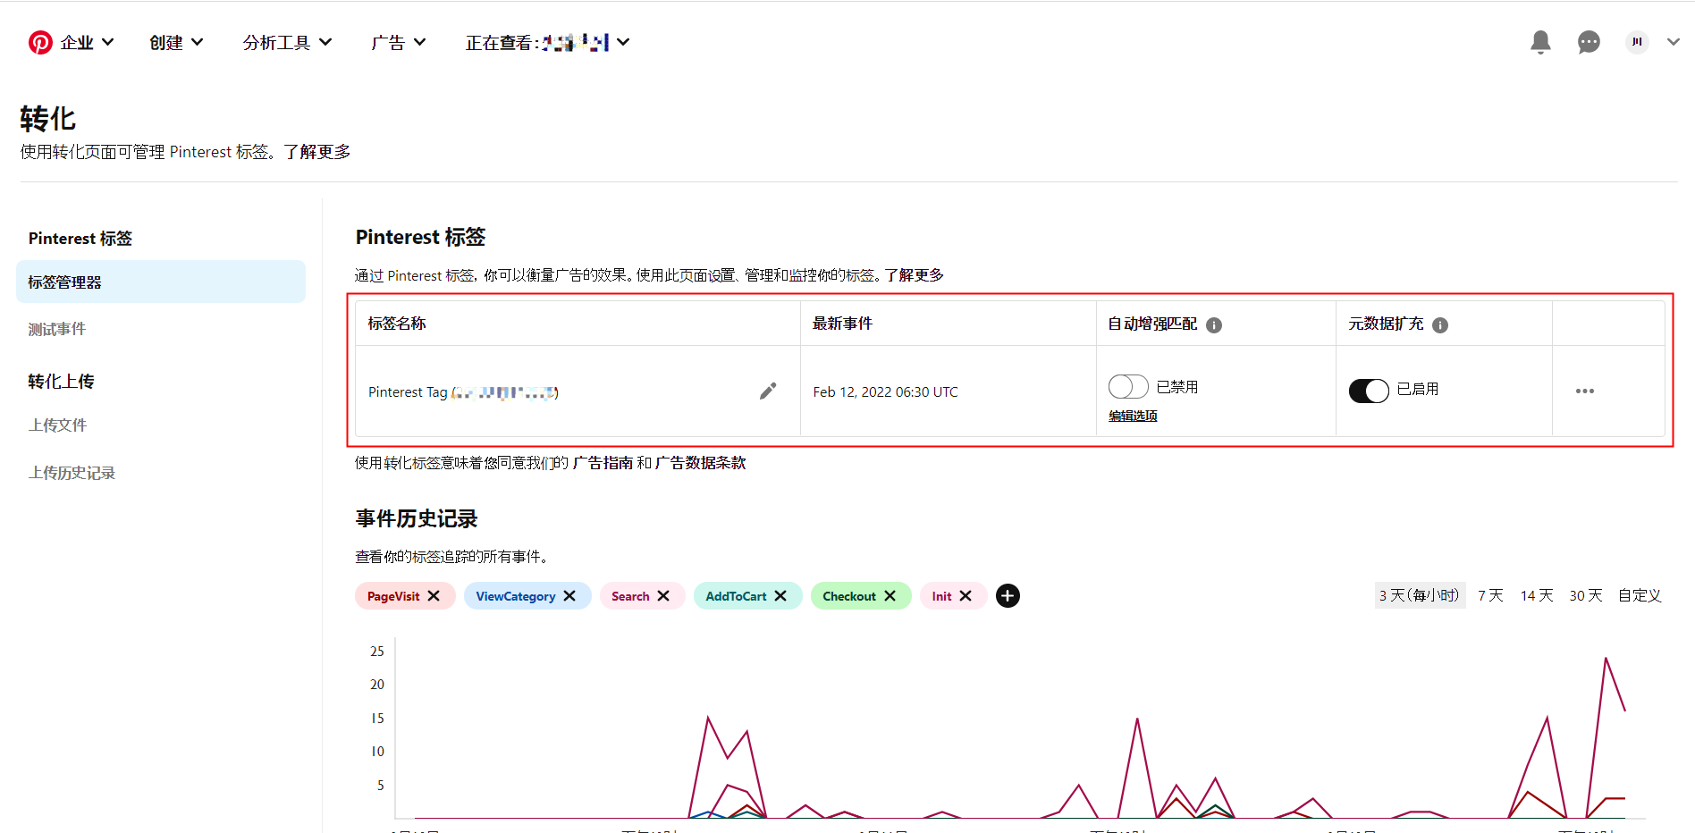Select the 30 天 time range

pyautogui.click(x=1586, y=595)
